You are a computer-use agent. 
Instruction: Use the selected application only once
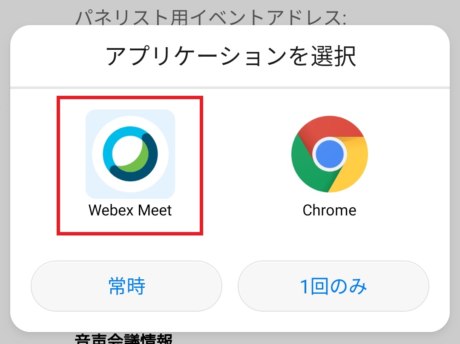(x=333, y=286)
